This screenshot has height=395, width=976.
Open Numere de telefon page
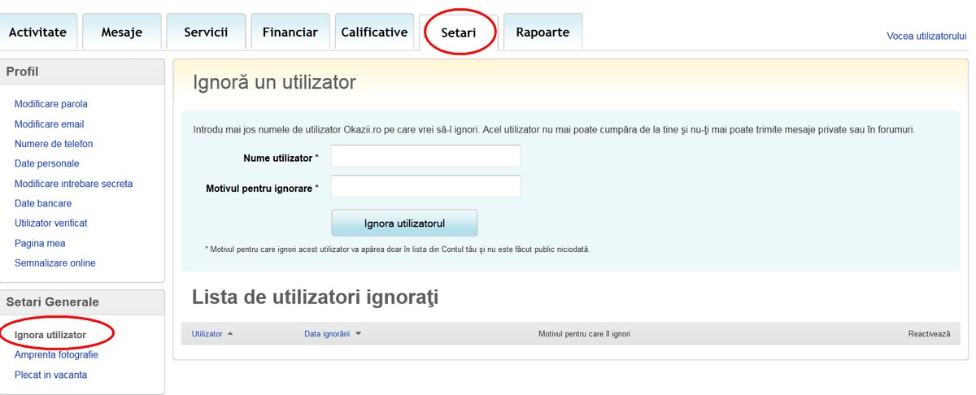pyautogui.click(x=54, y=144)
